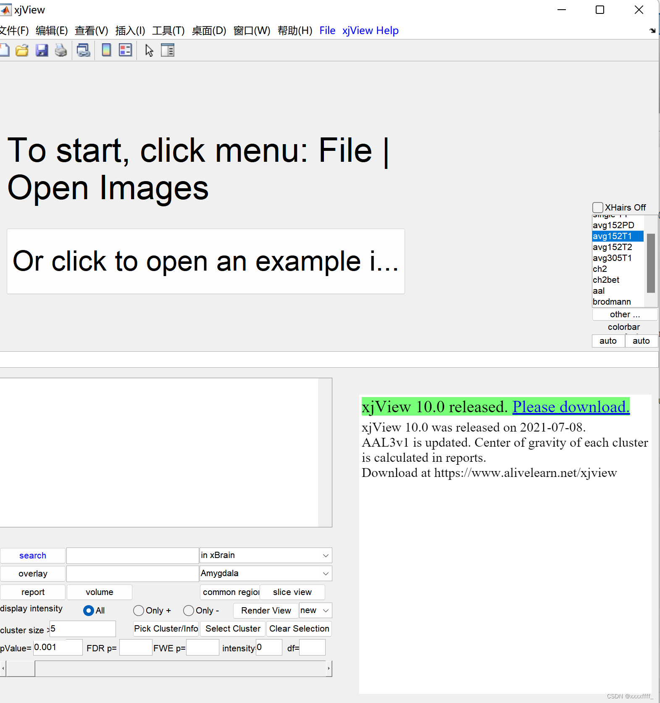Click the dock figure arrow icon

point(652,30)
